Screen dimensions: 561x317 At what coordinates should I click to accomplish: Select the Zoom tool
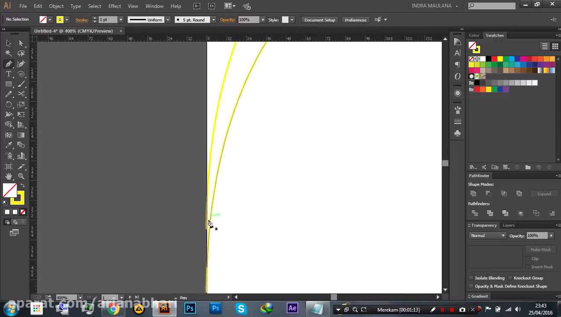21,177
